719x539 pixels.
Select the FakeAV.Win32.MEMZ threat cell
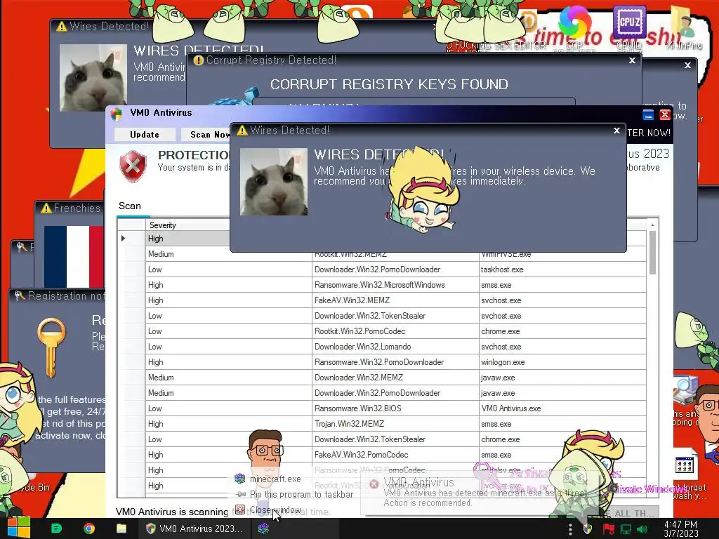pyautogui.click(x=395, y=300)
